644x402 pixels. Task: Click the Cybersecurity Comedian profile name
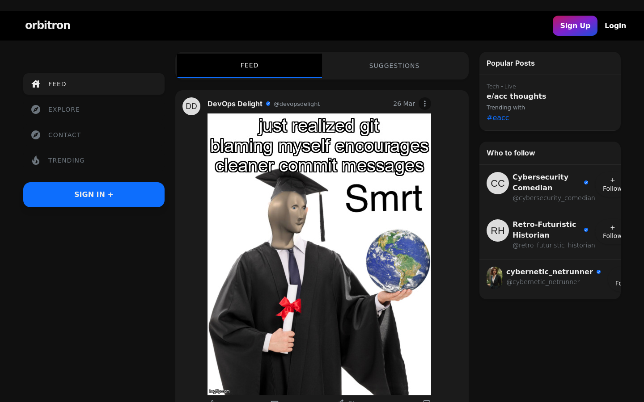click(540, 182)
